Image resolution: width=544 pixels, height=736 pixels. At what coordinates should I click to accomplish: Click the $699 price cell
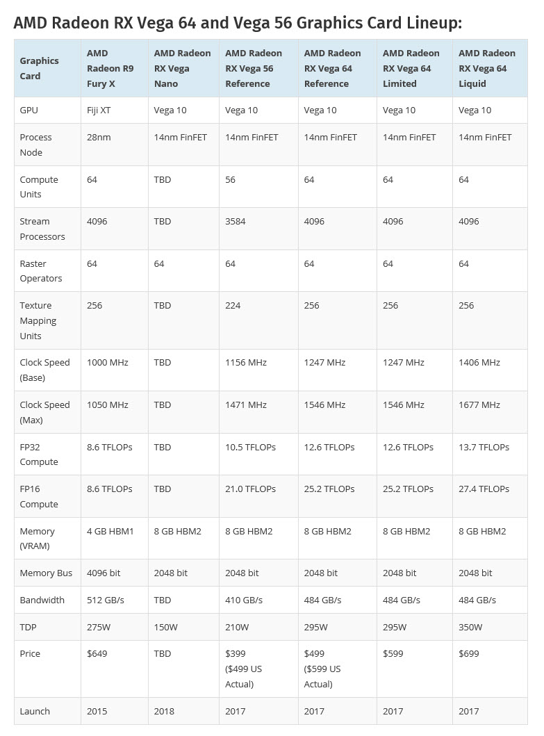coord(469,653)
